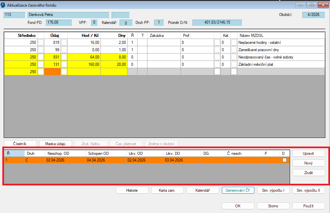Viewport: 330px width, 213px height.
Task: Open lookup button next to Údaj 931
Action: (x=64, y=57)
